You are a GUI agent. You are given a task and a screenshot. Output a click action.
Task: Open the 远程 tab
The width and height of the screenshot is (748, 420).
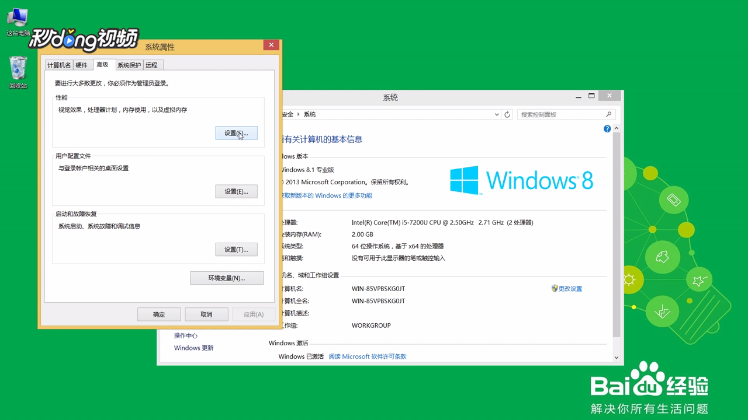[152, 65]
